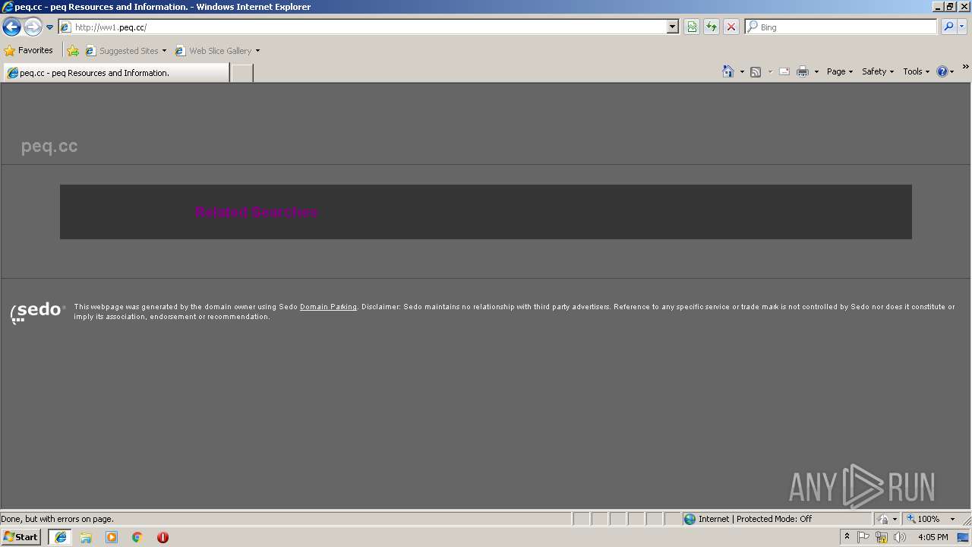Click the 4:05 PM clock

click(x=933, y=537)
